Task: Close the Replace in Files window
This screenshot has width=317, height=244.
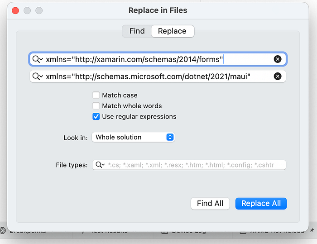Action: point(15,10)
